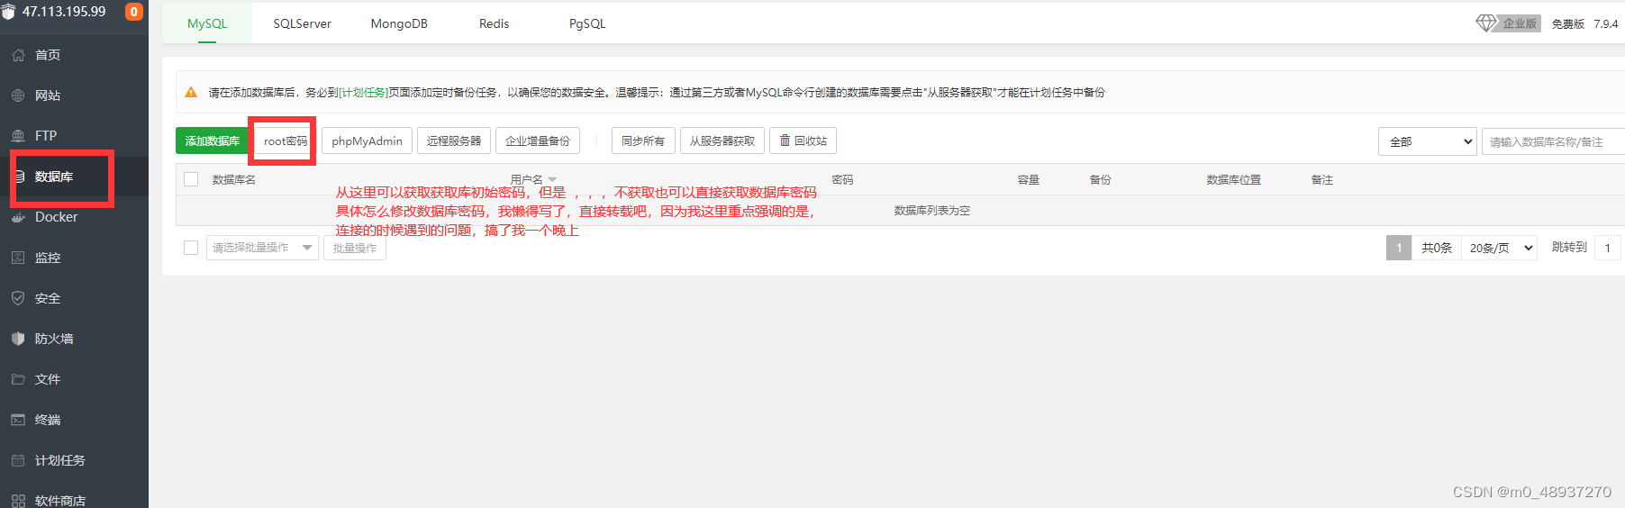
Task: Click the 容量 column header
Action: click(x=1029, y=179)
